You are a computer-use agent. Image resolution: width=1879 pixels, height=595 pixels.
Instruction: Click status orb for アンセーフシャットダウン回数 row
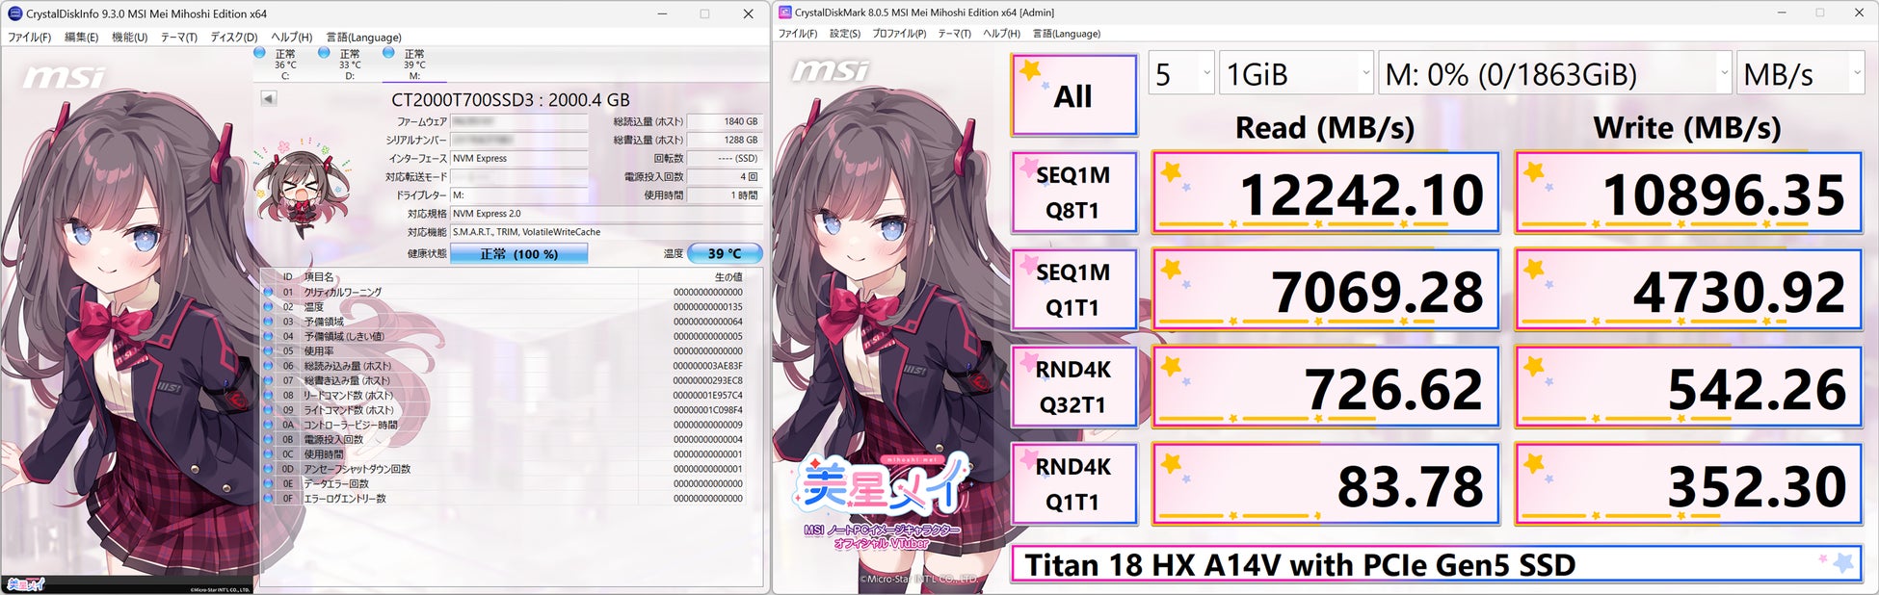click(269, 469)
